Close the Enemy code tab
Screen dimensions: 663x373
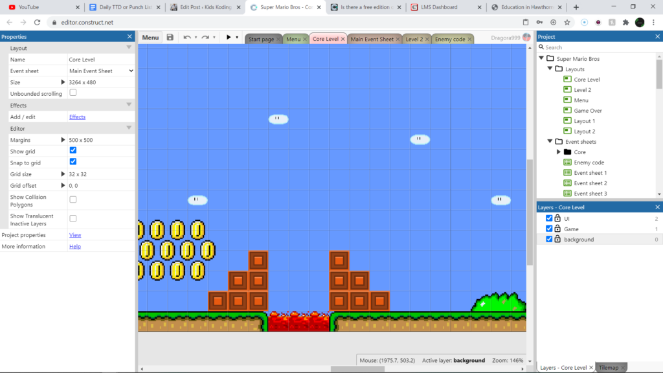point(469,40)
